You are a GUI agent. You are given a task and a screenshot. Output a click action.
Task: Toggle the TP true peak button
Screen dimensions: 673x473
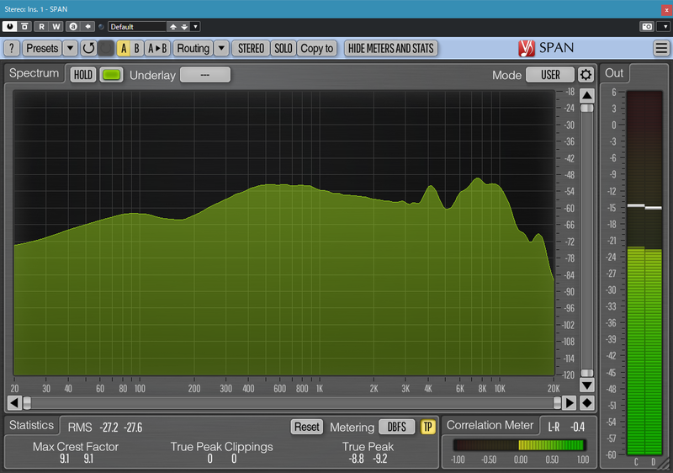(x=427, y=427)
